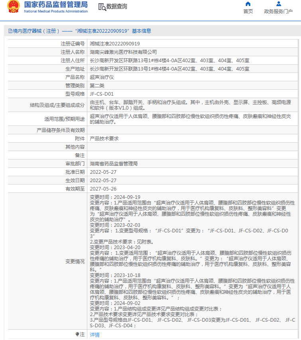The image size is (301, 340).
Task: Click the 附件 label
Action: (x=80, y=139)
